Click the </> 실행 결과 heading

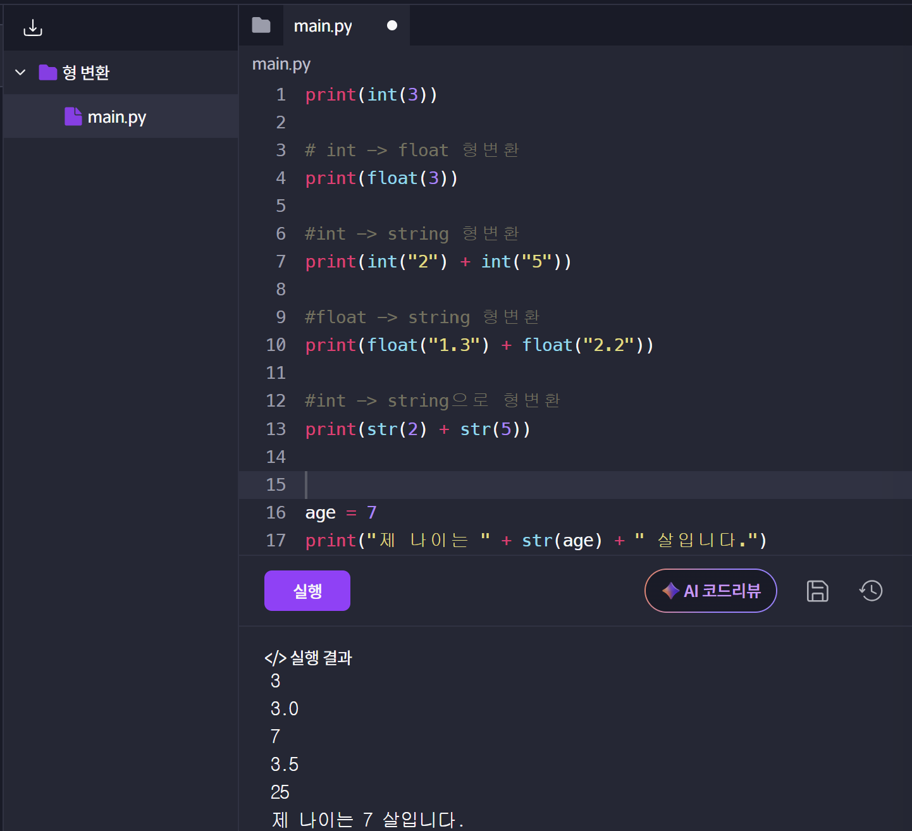(x=308, y=658)
